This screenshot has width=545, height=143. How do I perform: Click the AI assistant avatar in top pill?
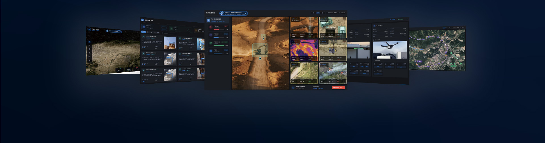point(222,13)
